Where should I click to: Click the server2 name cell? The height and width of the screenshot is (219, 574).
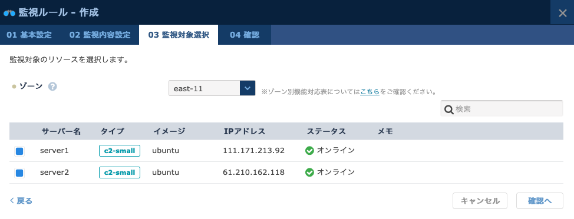coord(55,172)
